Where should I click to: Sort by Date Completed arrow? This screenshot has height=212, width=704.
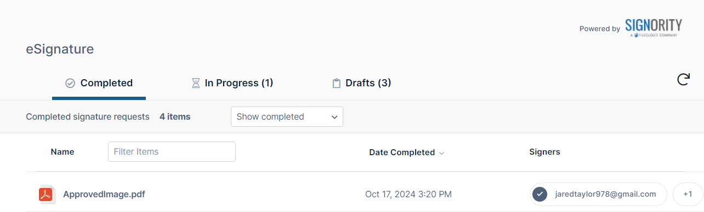(442, 153)
